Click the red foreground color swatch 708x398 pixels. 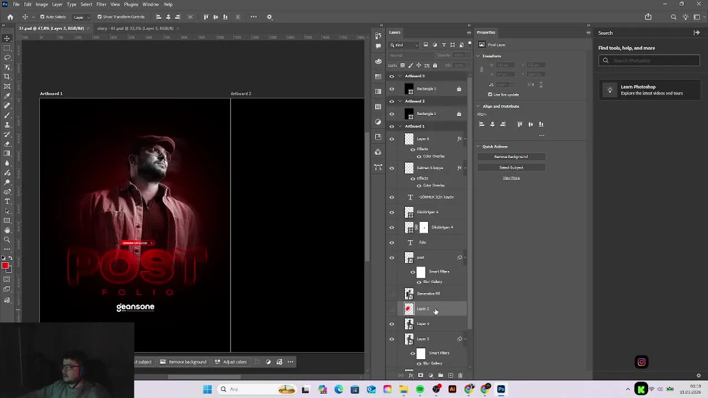coord(5,266)
